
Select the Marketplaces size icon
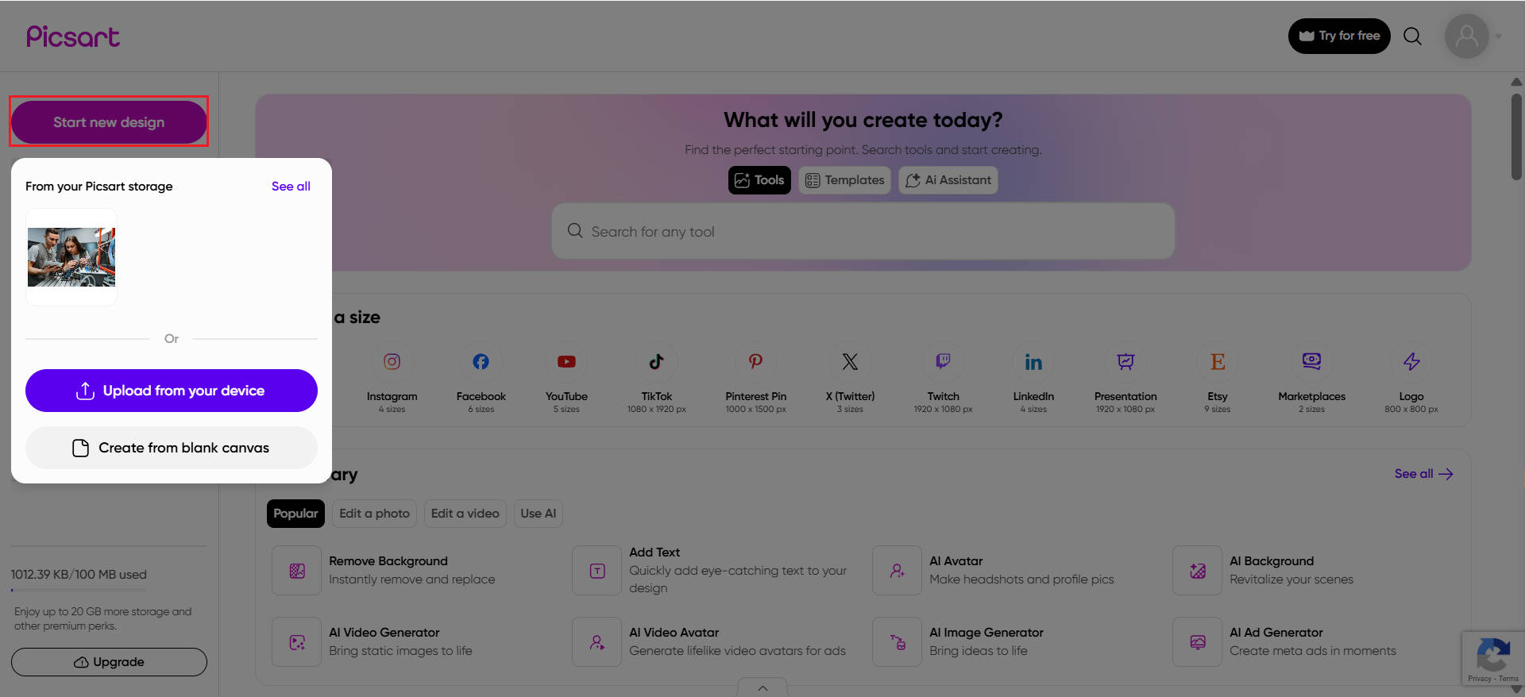[1311, 362]
